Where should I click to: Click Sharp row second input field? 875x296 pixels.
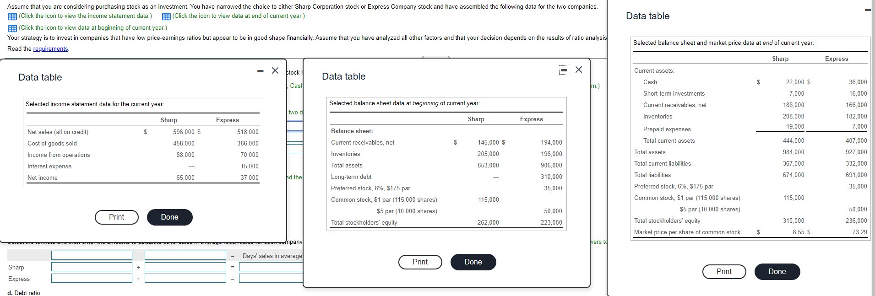[185, 267]
